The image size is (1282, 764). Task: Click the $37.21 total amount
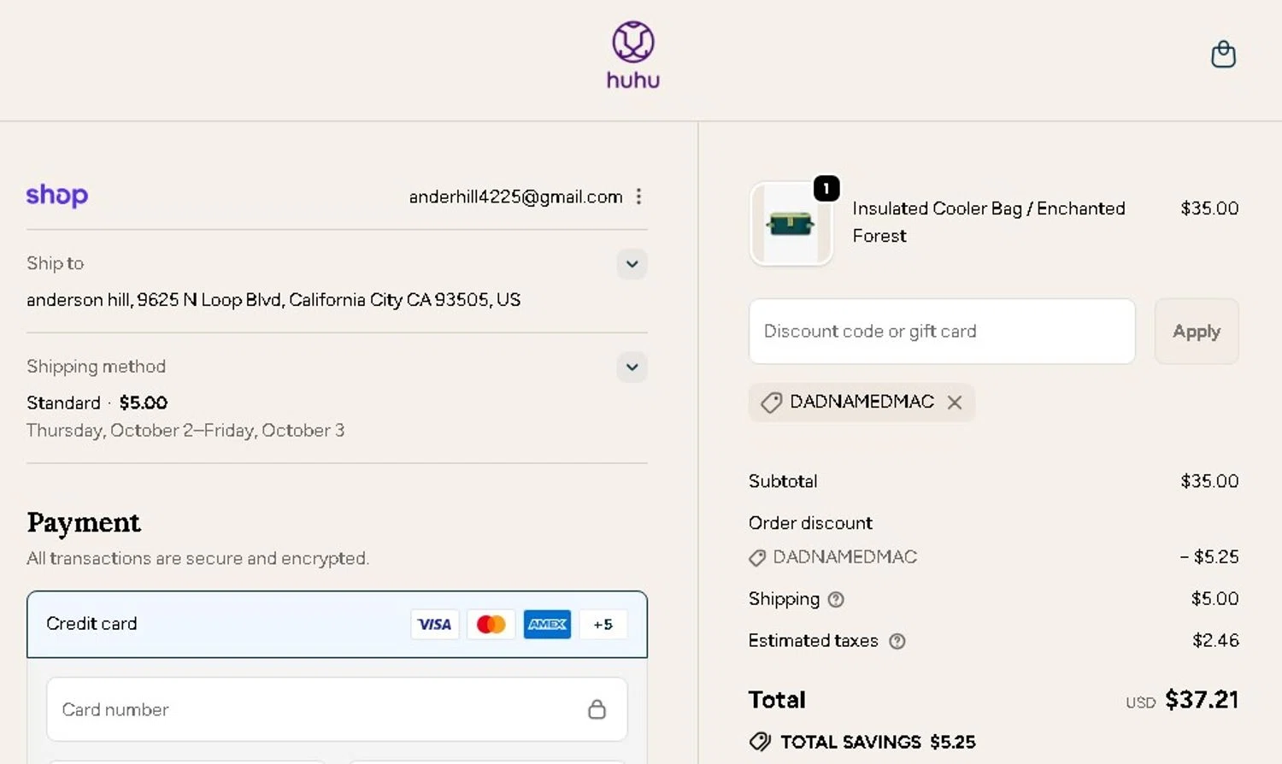(1202, 700)
